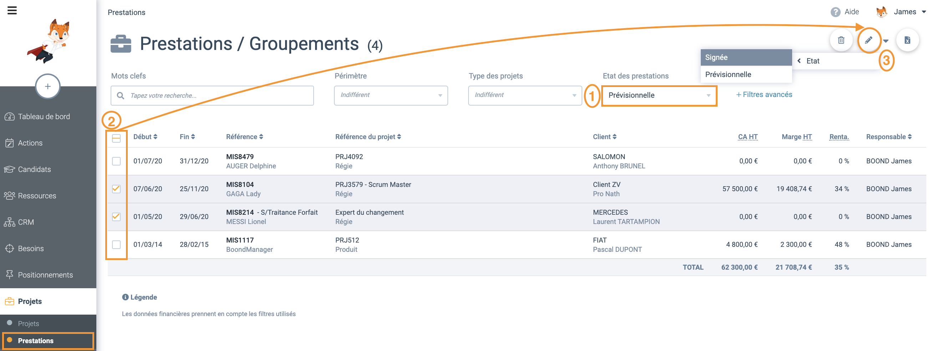Open the James user menu arrow
This screenshot has height=351, width=937.
pyautogui.click(x=924, y=12)
